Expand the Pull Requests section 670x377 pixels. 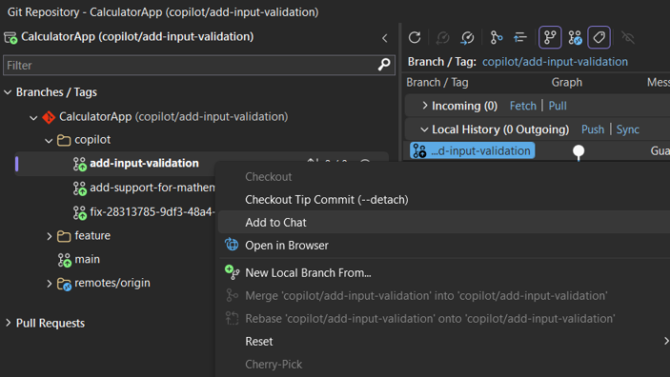pos(8,323)
